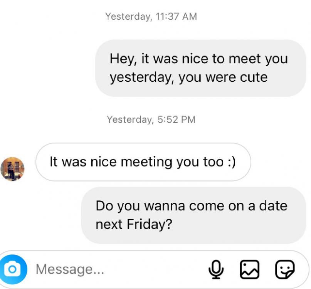This screenshot has height=289, width=311.
Task: Open the sticker picker icon
Action: 285,269
